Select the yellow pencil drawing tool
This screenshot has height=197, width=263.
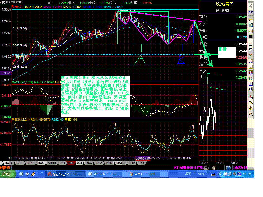point(251,103)
